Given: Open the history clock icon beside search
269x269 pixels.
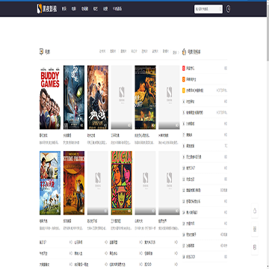Looking at the screenshot, I should [228, 9].
